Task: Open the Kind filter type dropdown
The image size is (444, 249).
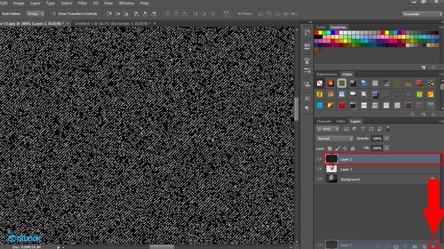Action: tap(328, 129)
